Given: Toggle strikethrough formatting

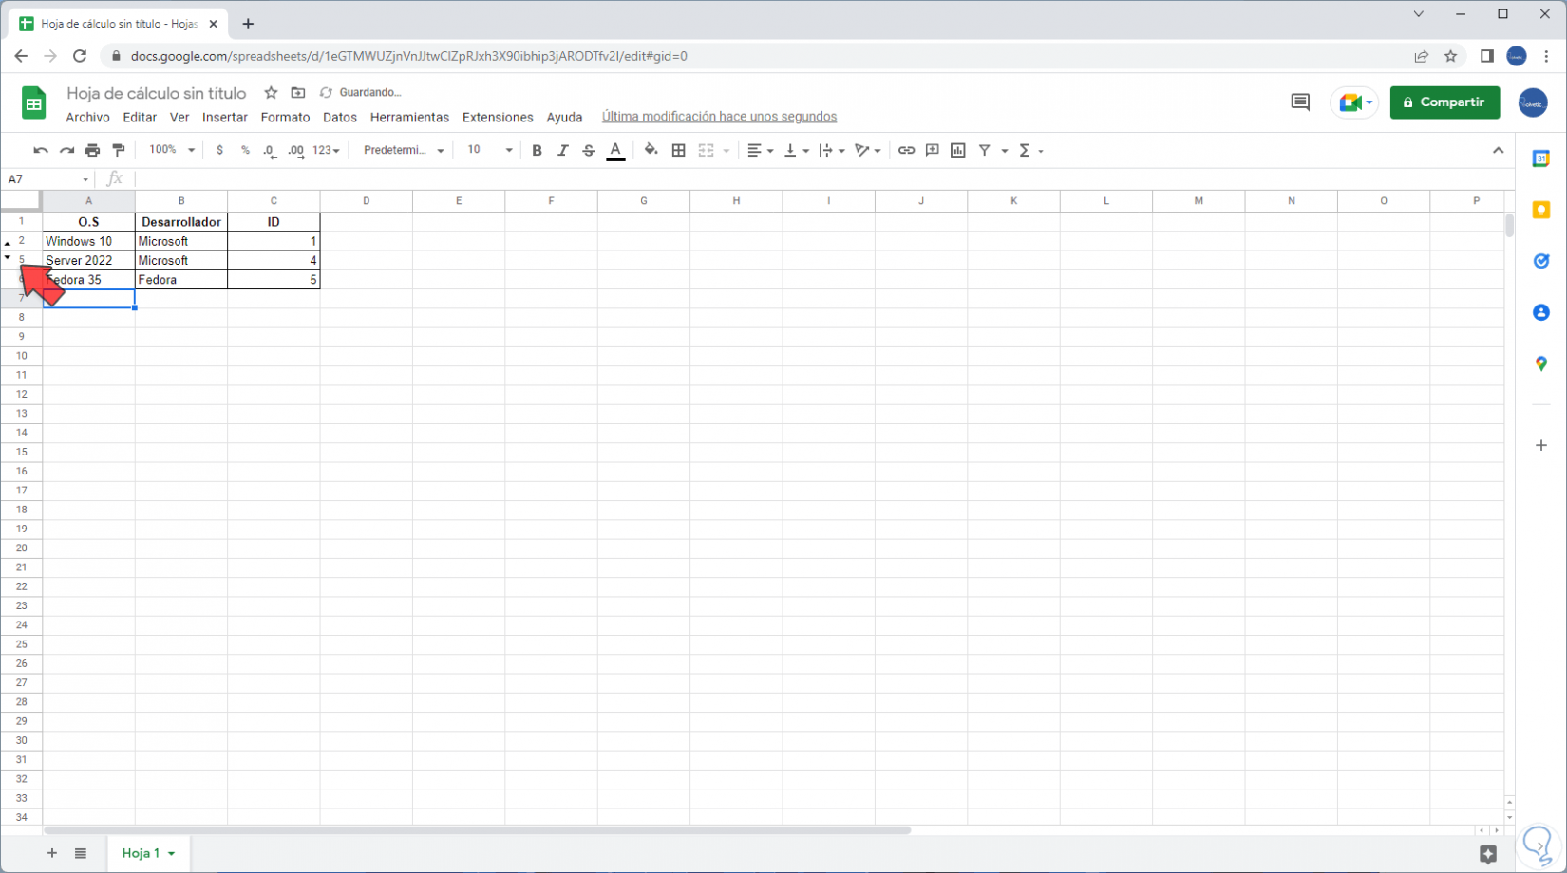Looking at the screenshot, I should (589, 150).
